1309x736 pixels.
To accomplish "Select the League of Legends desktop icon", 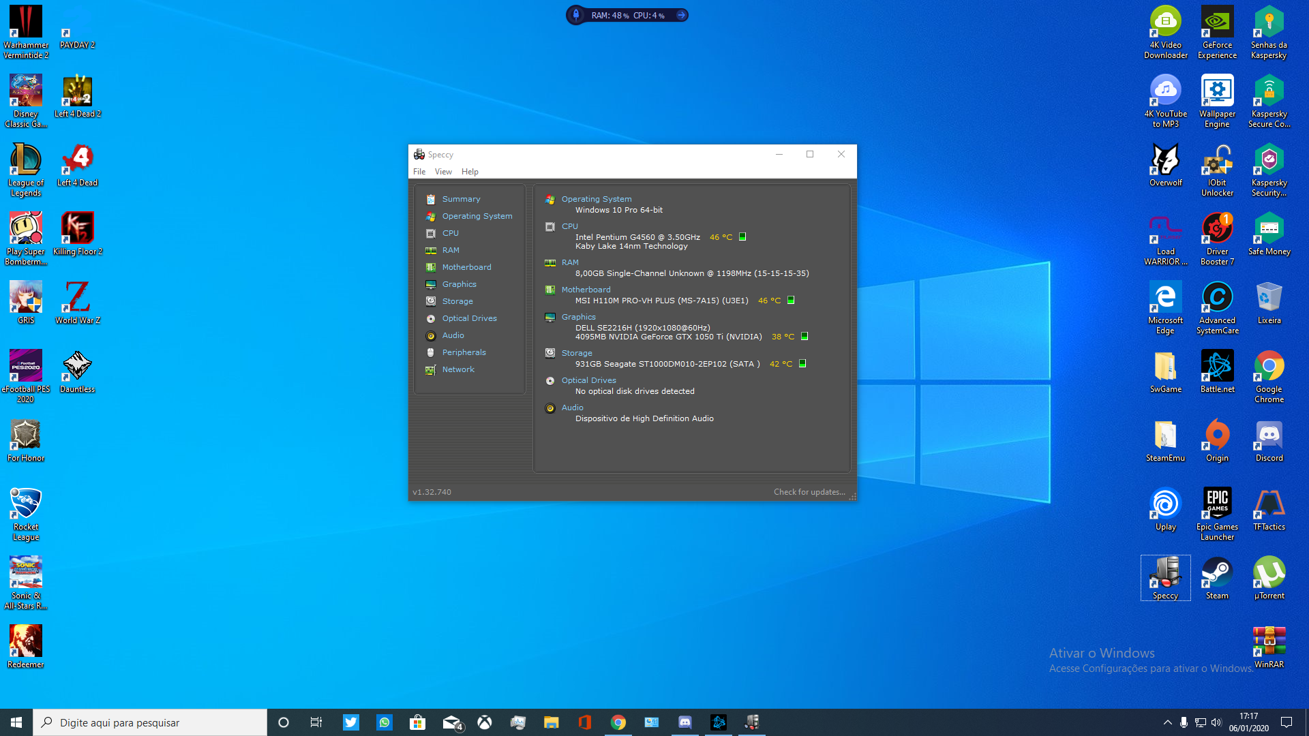I will coord(26,170).
